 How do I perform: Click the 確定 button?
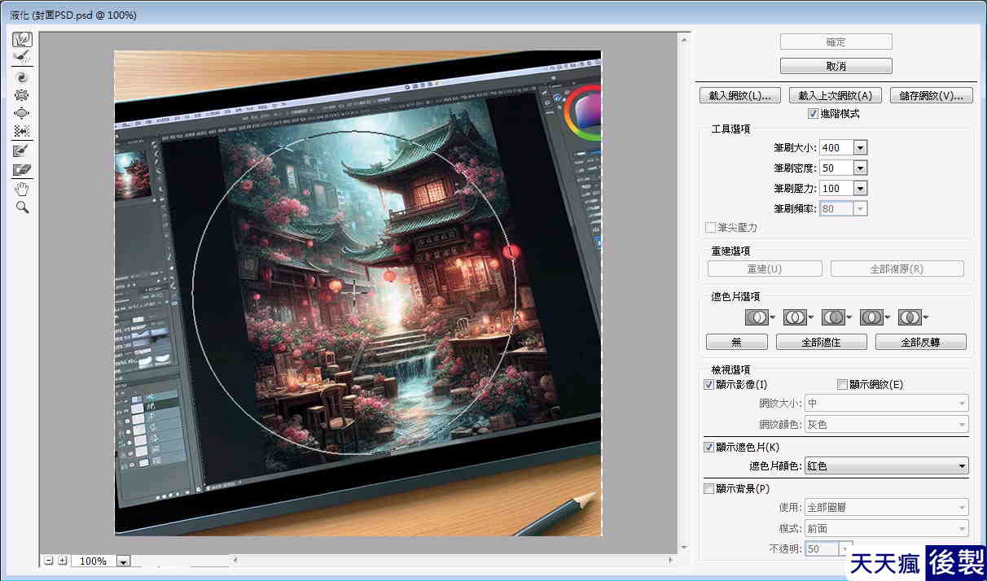tap(836, 41)
